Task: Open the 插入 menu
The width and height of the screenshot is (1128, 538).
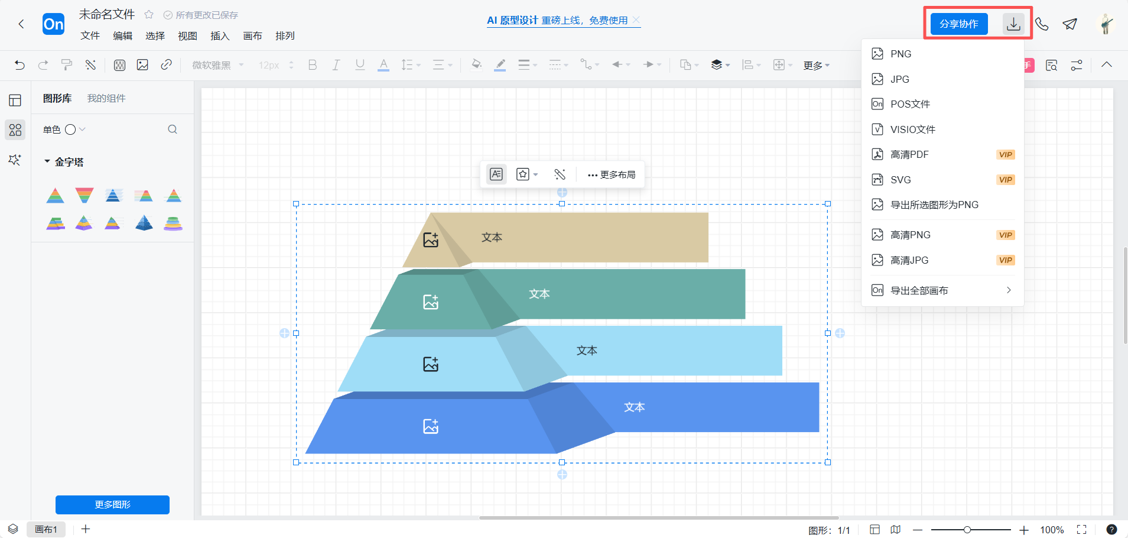Action: pos(219,36)
